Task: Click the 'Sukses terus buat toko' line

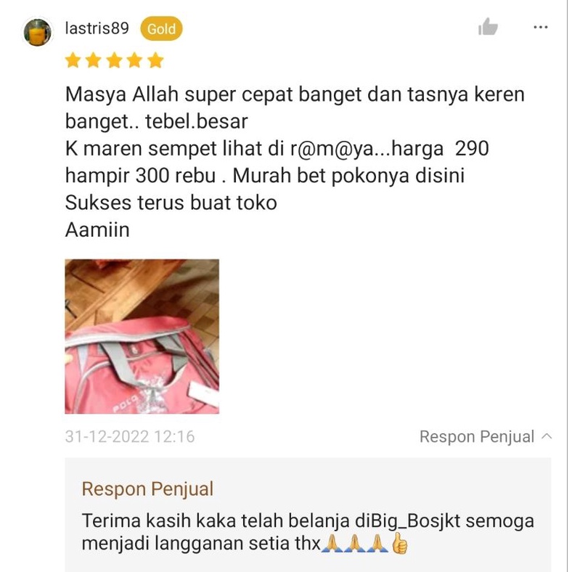Action: pos(171,203)
